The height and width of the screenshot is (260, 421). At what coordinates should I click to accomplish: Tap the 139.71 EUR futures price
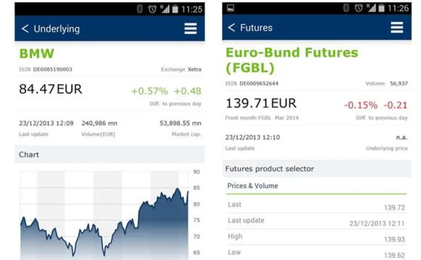tap(261, 103)
